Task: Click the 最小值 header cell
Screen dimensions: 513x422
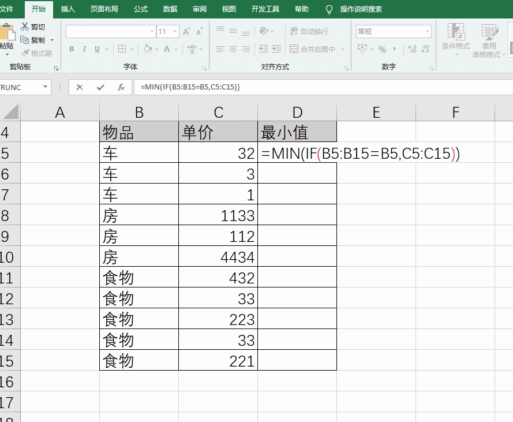Action: 297,132
